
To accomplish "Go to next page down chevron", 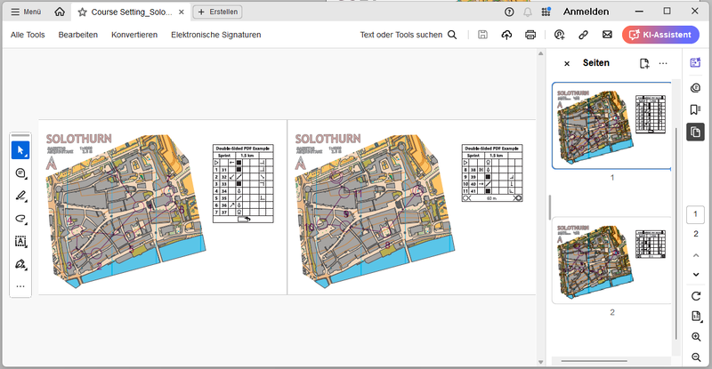I will pos(696,274).
